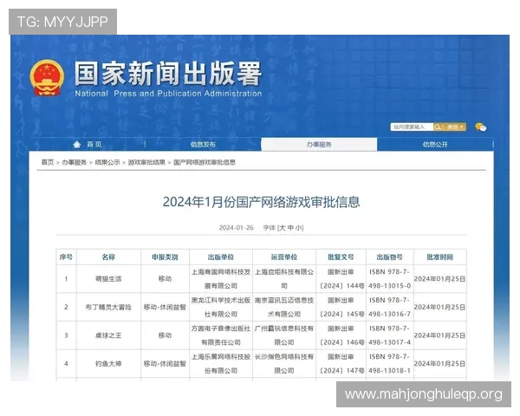The width and height of the screenshot is (520, 416).
Task: Click the 运营单位 column header
Action: coord(284,257)
